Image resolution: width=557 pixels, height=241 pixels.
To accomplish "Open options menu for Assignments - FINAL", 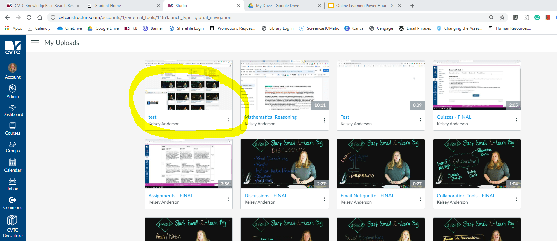I will click(x=228, y=199).
